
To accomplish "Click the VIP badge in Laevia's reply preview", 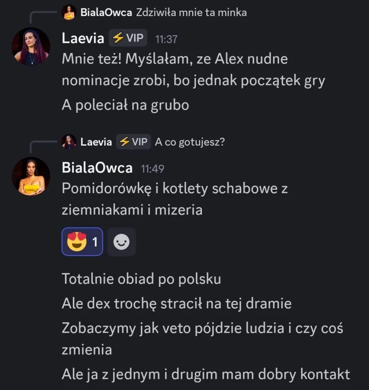I will [x=134, y=142].
